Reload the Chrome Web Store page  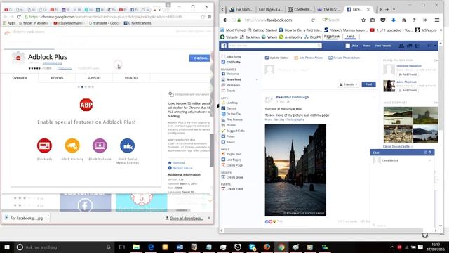pos(19,17)
